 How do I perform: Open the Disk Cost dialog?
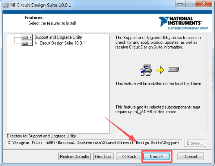(x=103, y=156)
